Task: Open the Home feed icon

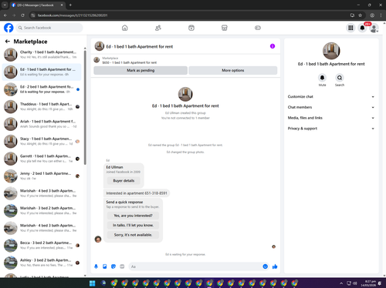Action: [124, 28]
